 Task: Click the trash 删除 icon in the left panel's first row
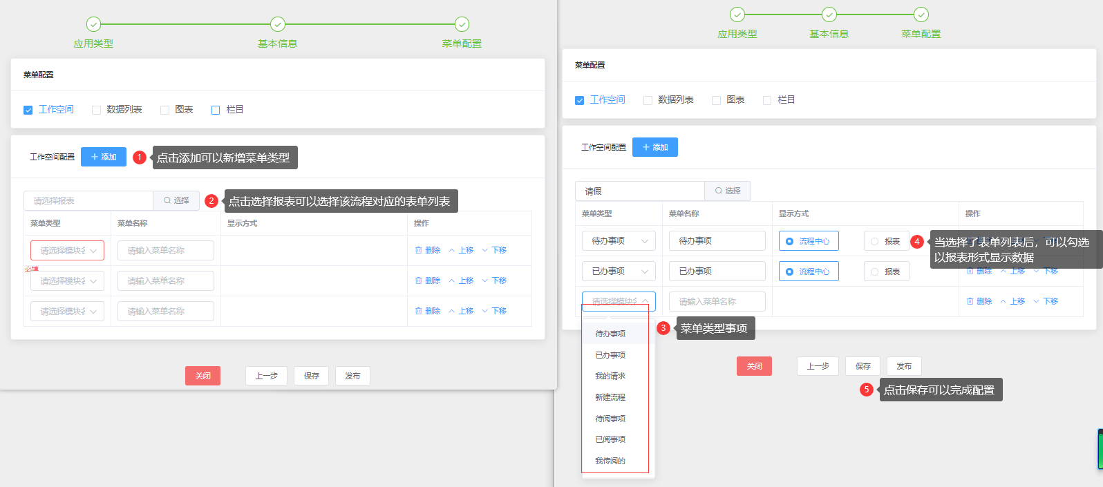click(419, 250)
